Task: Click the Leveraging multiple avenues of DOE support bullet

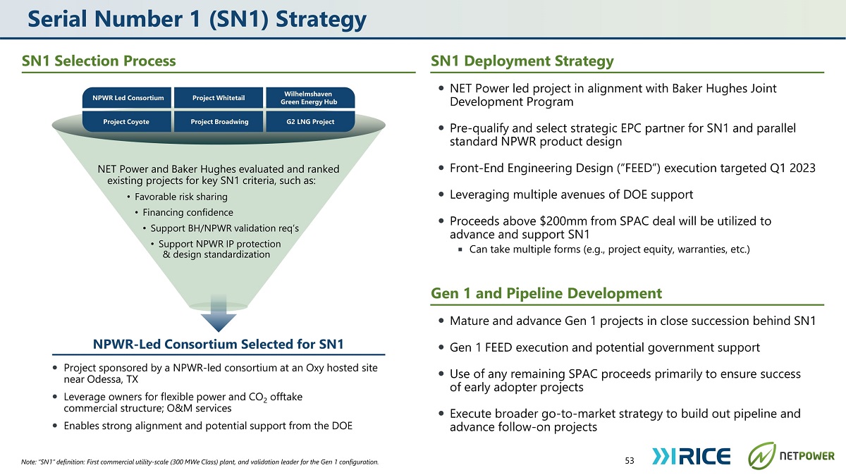Action: coord(565,194)
